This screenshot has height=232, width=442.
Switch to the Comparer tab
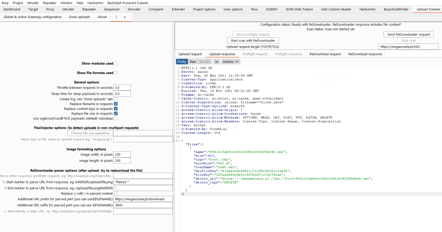click(x=156, y=9)
